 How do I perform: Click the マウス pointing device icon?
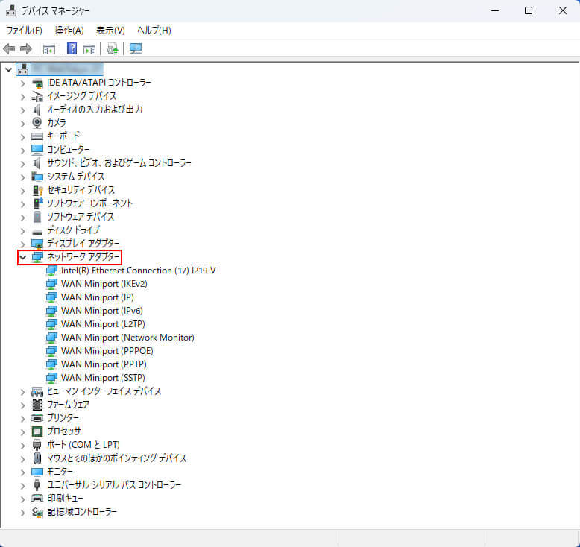pos(37,458)
